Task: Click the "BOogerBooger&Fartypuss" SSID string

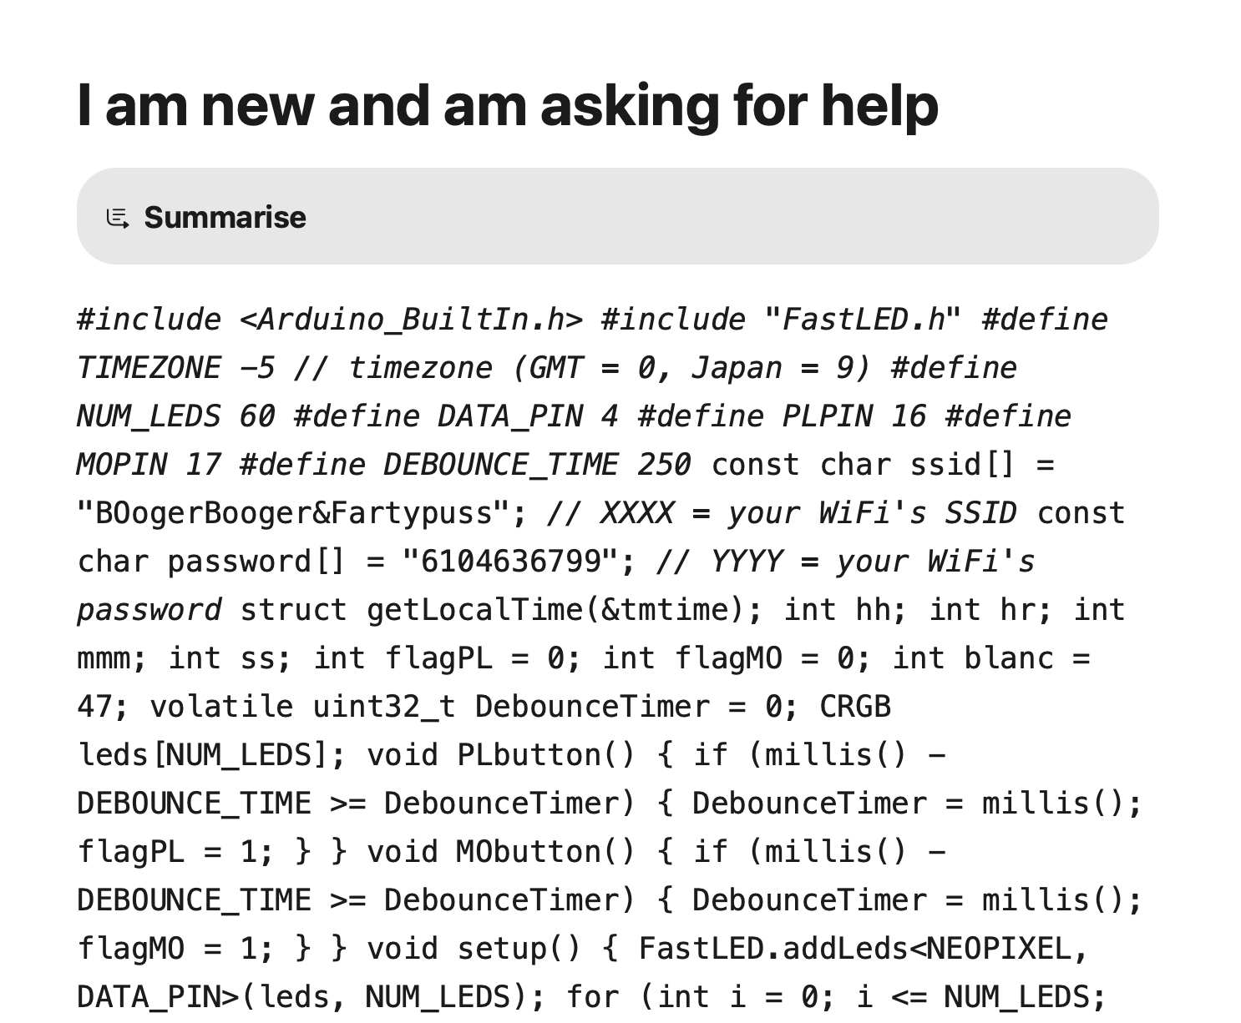Action: [301, 513]
